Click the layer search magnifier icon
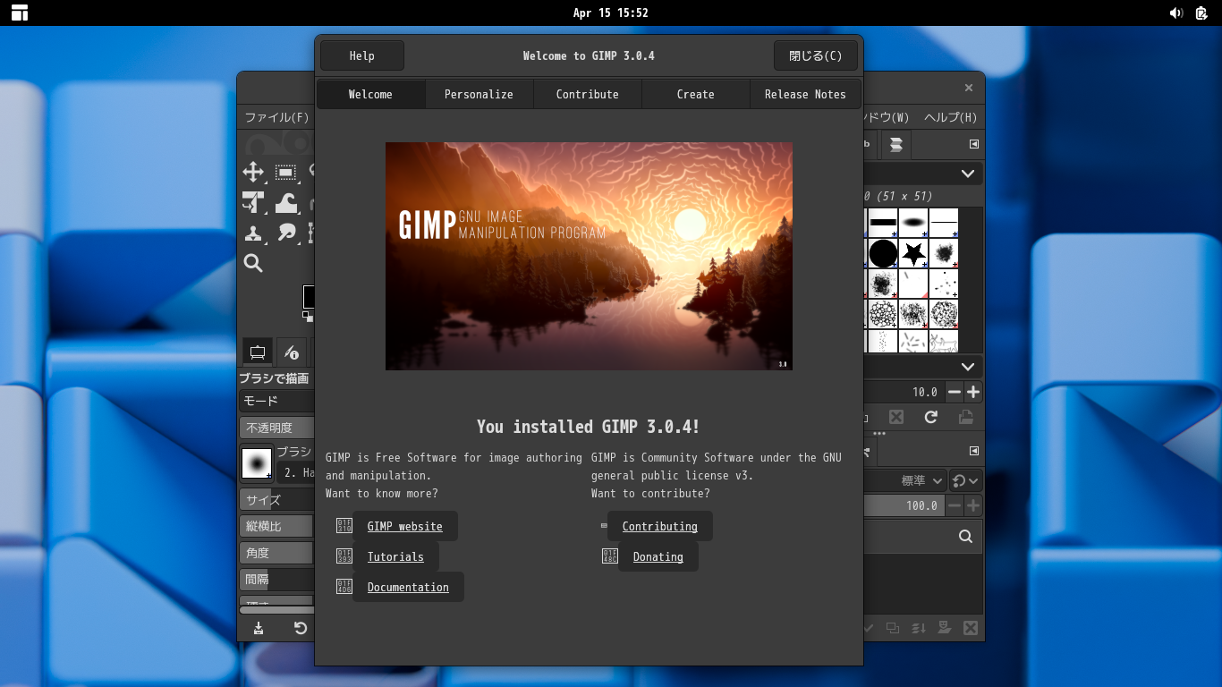 click(965, 537)
